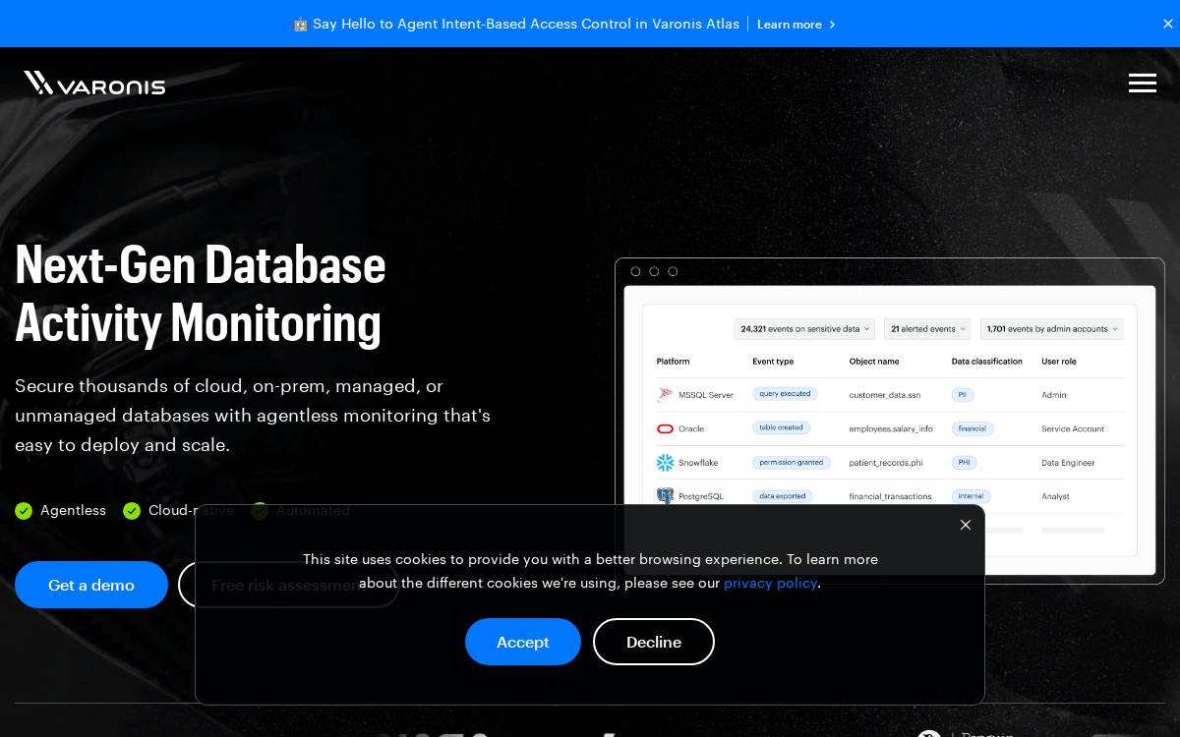Click the PostgreSQL elephant icon
This screenshot has width=1180, height=737.
665,496
